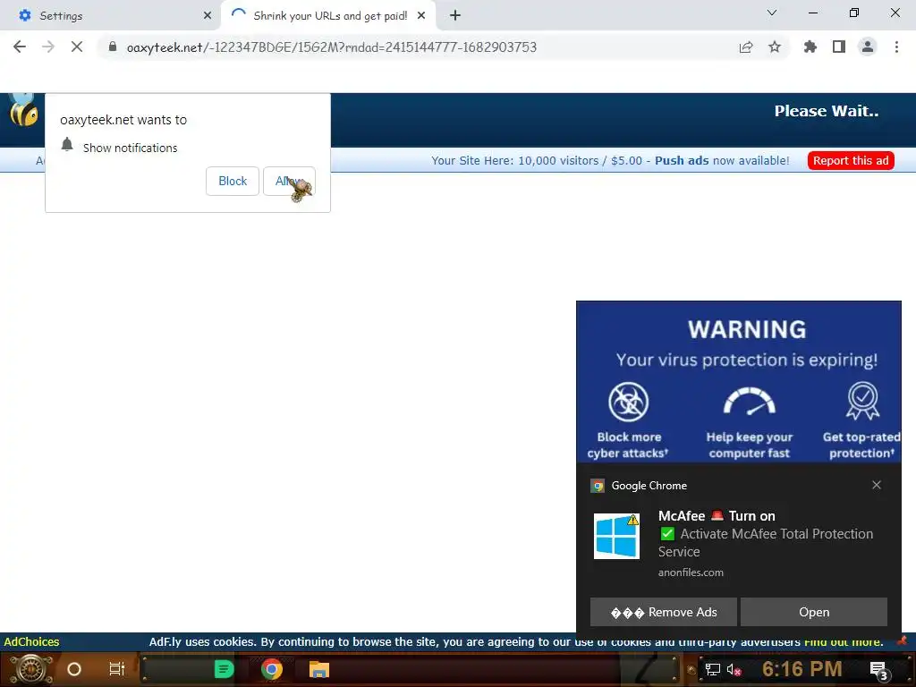
Task: Click the Chrome icon in notification header
Action: (x=598, y=486)
